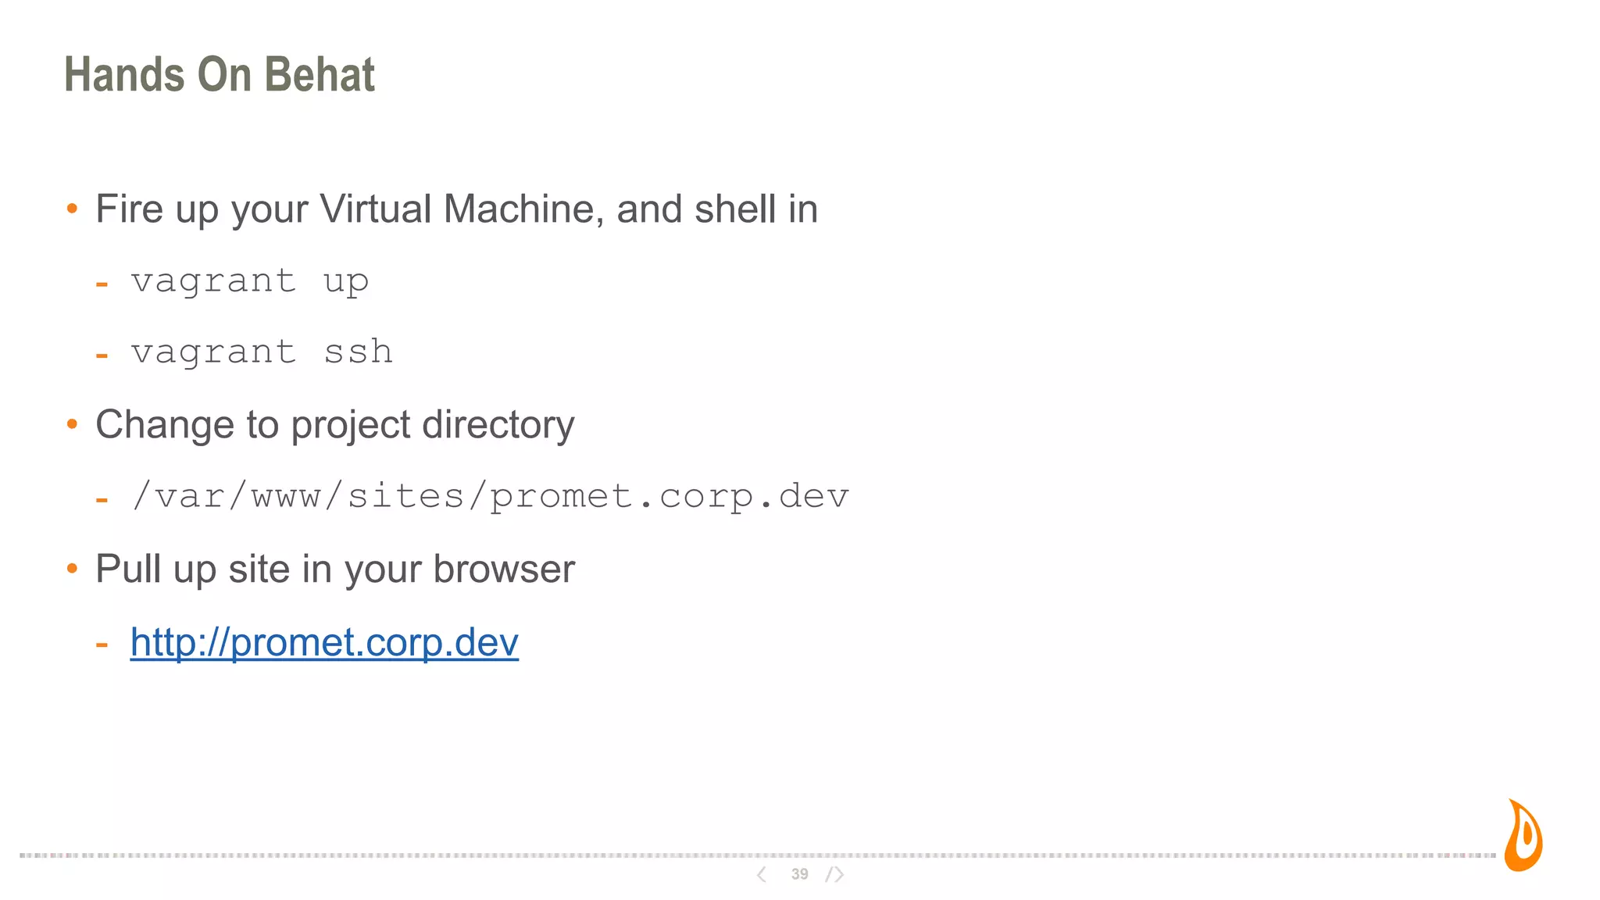The image size is (1600, 900).
Task: Click the slide number 39
Action: (799, 874)
